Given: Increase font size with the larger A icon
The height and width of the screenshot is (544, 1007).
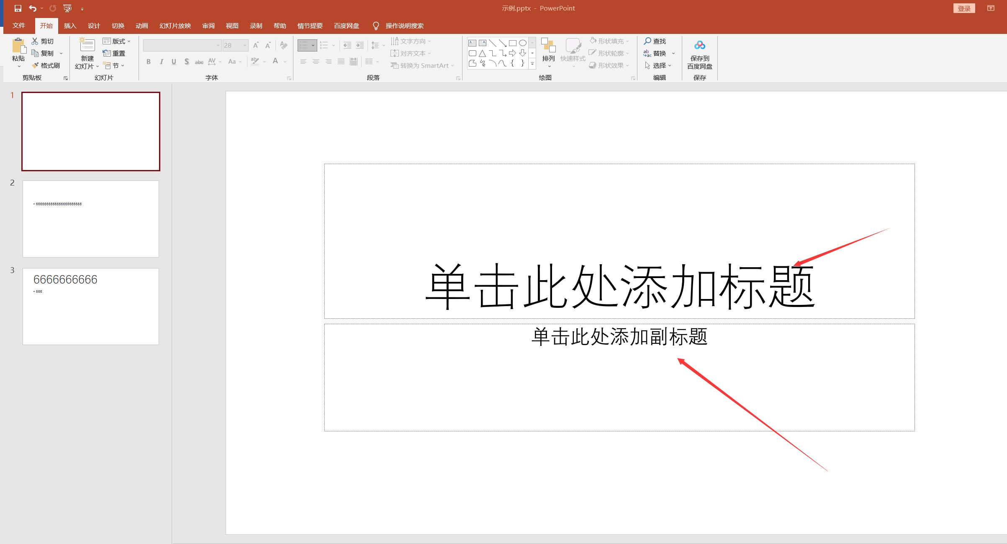Looking at the screenshot, I should coord(256,45).
